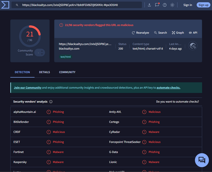Click the Join our Community link

point(27,87)
